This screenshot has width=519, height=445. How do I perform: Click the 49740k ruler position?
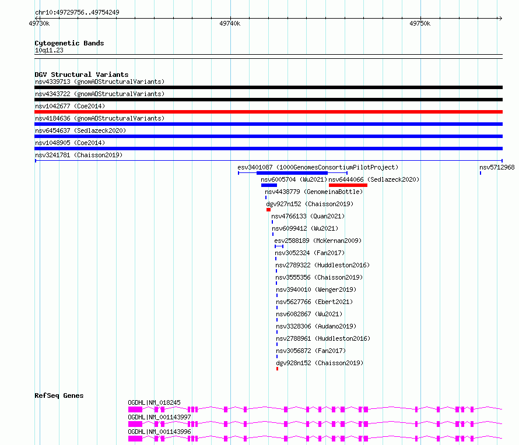coord(229,23)
